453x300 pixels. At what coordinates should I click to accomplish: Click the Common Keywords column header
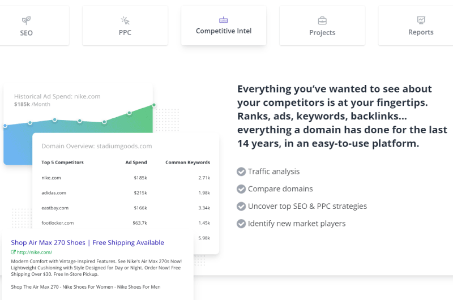[188, 162]
